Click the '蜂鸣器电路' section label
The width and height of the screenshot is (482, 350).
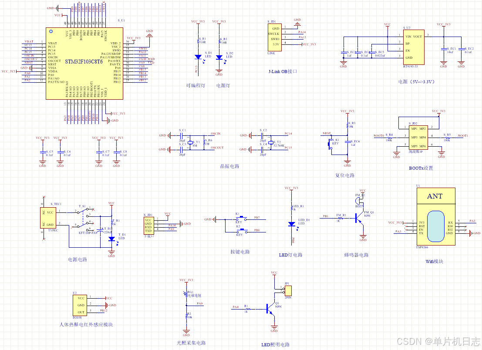point(356,255)
